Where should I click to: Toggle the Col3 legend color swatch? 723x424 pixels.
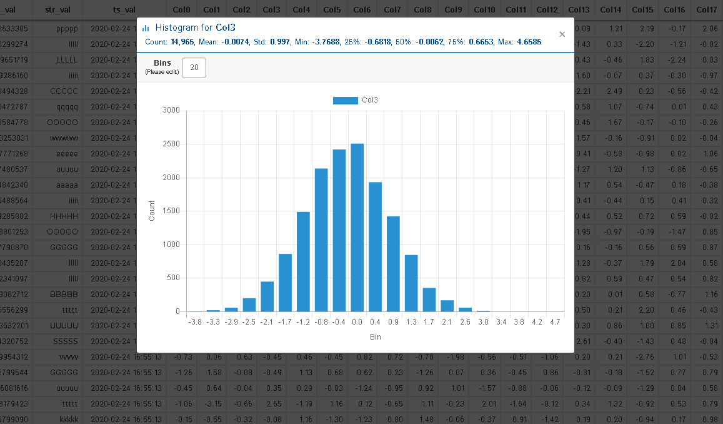346,100
